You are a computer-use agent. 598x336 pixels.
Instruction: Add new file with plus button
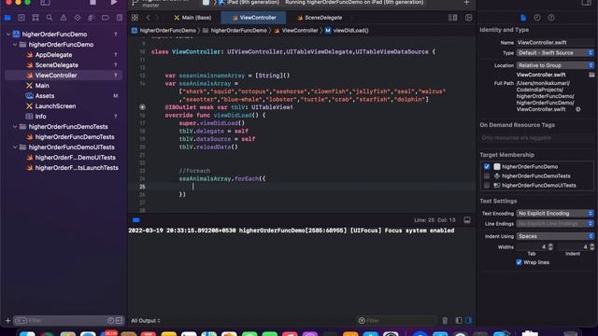pyautogui.click(x=7, y=321)
